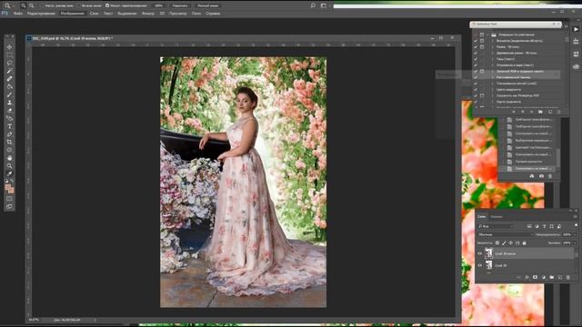
Task: Open Layers panel options menu
Action: click(576, 216)
